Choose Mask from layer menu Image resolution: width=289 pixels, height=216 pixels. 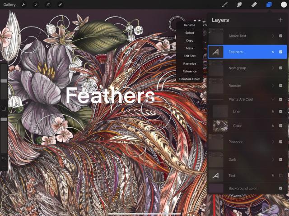[190, 48]
